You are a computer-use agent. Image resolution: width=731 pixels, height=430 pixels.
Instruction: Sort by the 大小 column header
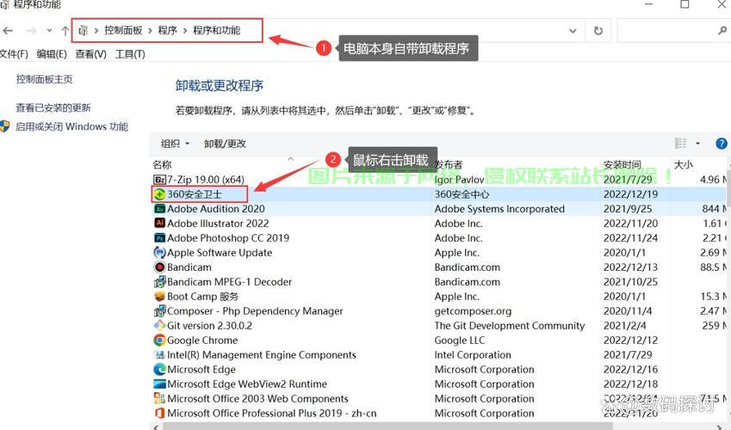pyautogui.click(x=684, y=164)
